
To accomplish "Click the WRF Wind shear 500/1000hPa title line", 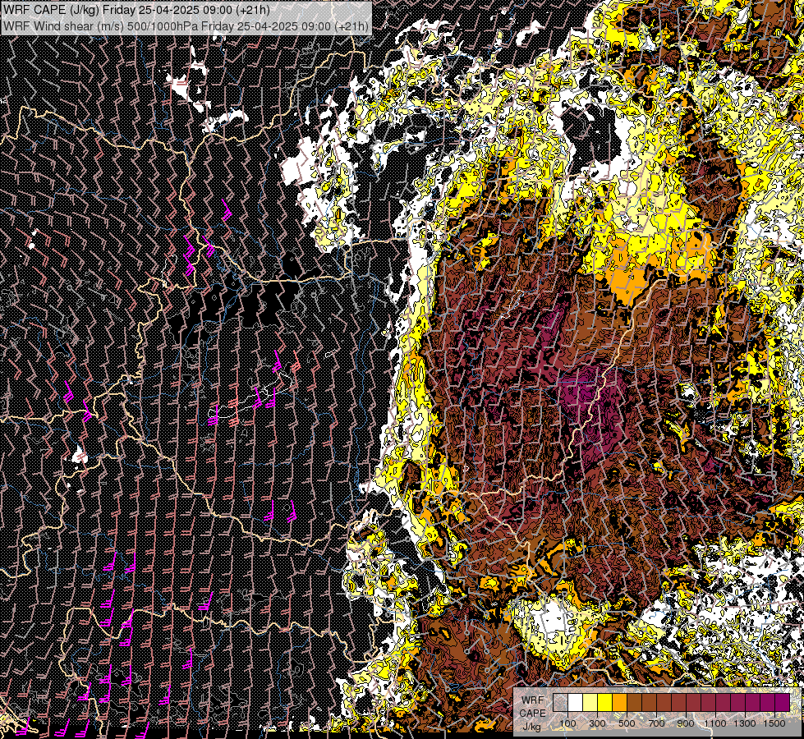I will point(186,25).
